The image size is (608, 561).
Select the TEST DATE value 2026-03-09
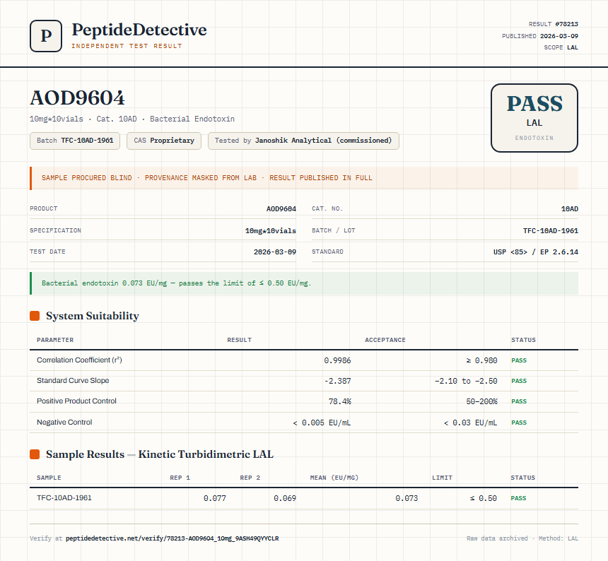pyautogui.click(x=275, y=252)
